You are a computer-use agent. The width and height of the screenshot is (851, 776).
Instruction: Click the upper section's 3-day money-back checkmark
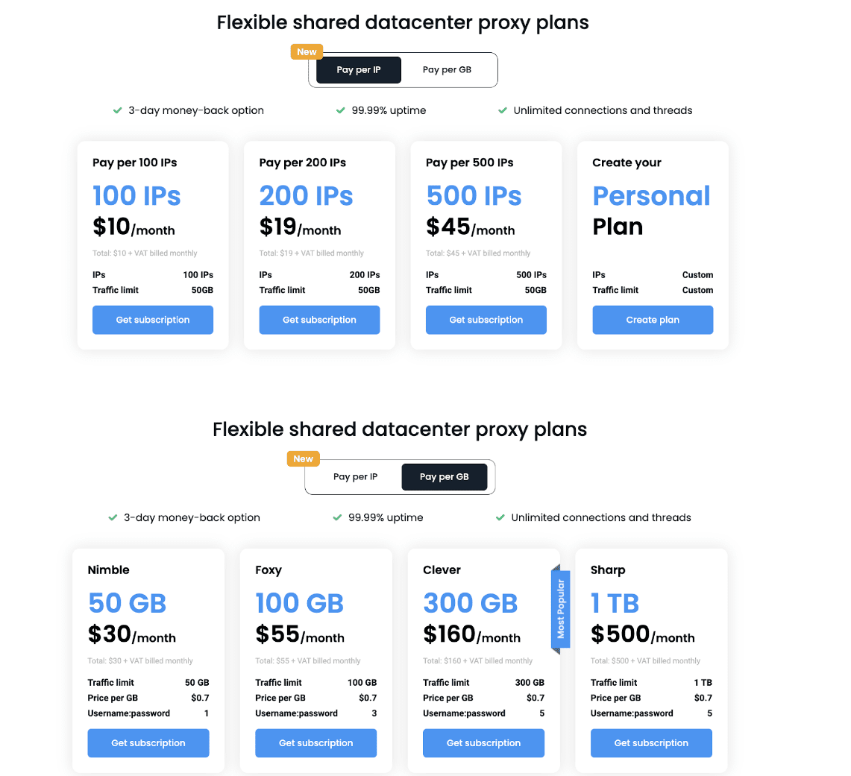[x=117, y=110]
